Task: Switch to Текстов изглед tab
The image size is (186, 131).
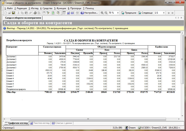Action: (x=40, y=123)
